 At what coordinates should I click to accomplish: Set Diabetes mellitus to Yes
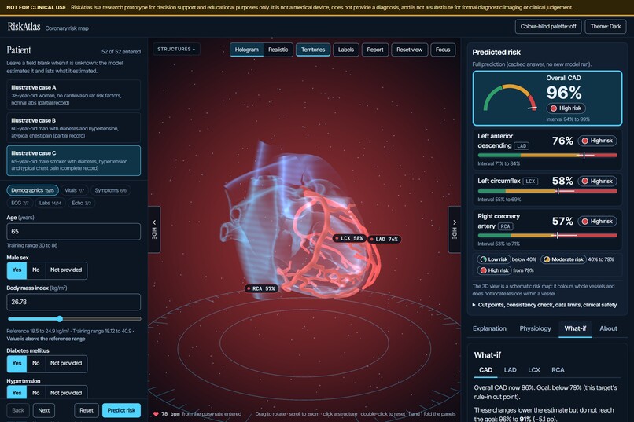[17, 363]
